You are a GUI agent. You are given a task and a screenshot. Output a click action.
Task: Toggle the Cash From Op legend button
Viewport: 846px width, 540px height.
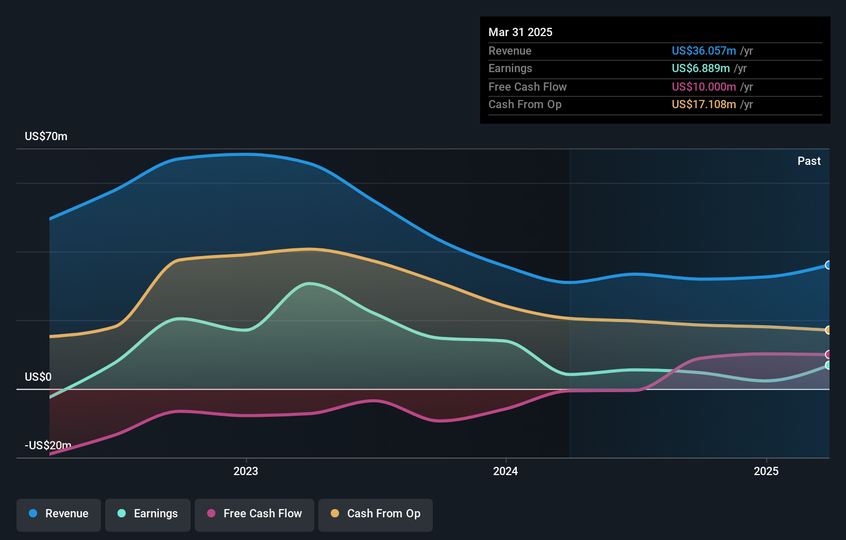376,515
